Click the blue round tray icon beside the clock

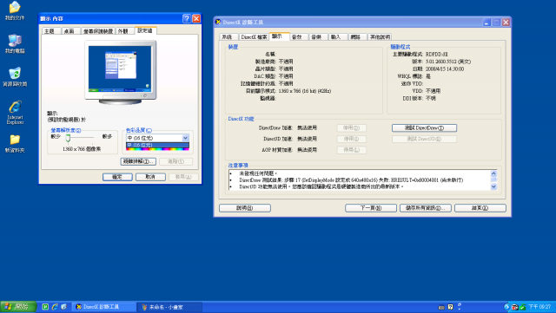pyautogui.click(x=506, y=307)
